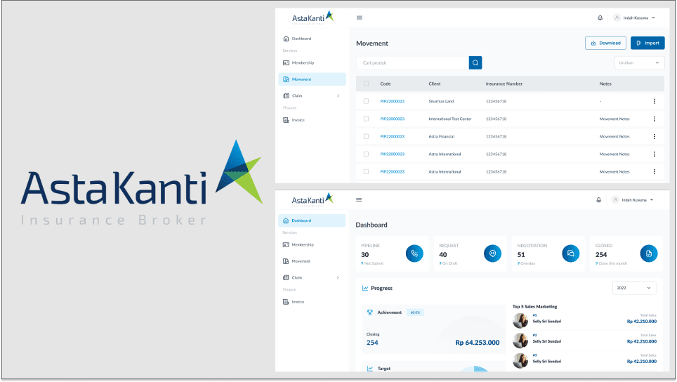Click the Closed document icon
Image resolution: width=677 pixels, height=382 pixels.
pyautogui.click(x=649, y=253)
